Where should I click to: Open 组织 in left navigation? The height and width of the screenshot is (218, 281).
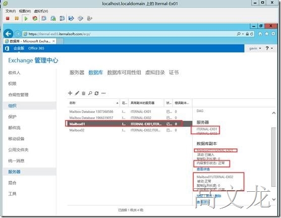(12, 106)
